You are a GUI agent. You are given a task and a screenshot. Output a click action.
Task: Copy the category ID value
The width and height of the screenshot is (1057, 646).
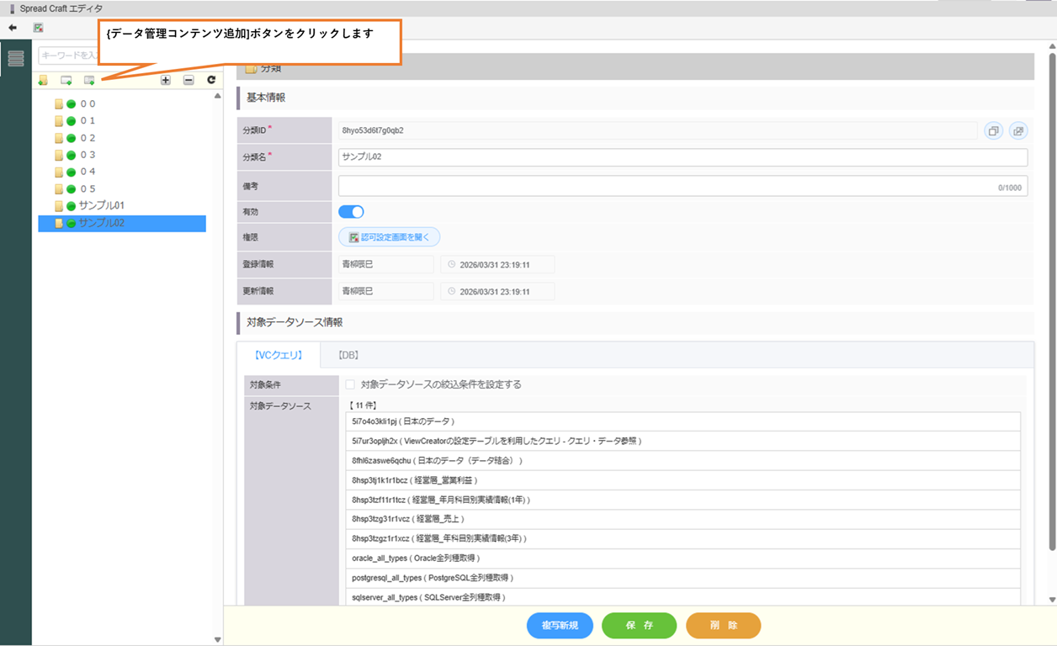(994, 131)
